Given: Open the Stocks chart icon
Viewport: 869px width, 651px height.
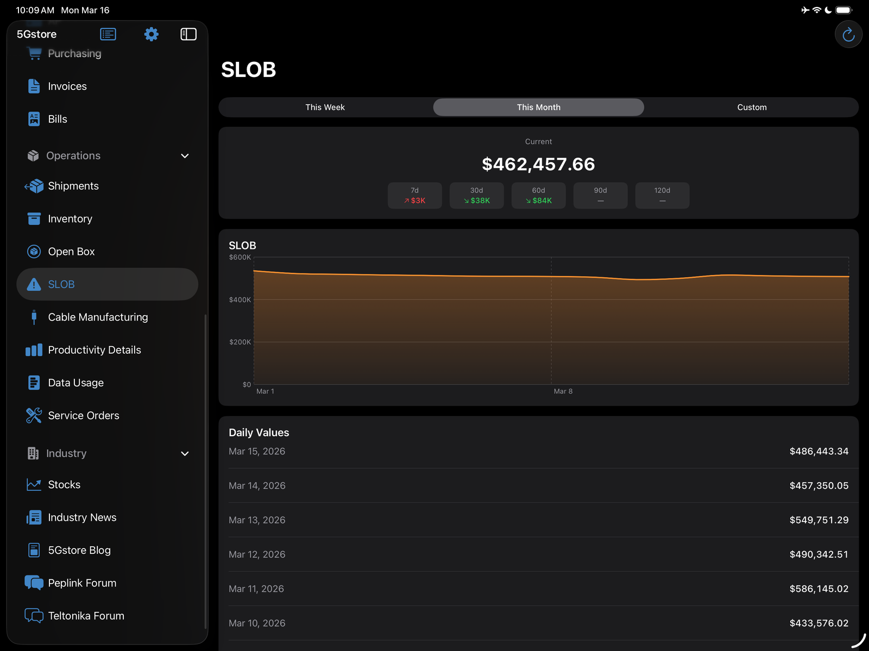Looking at the screenshot, I should click(33, 484).
